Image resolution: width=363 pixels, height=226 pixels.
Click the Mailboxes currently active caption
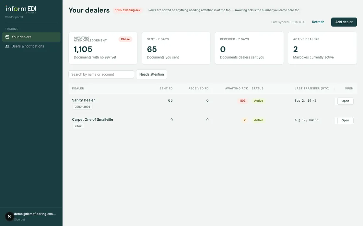tap(313, 57)
